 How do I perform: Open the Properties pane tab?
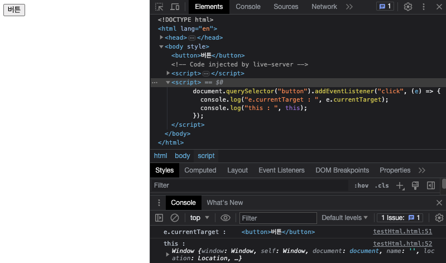395,170
